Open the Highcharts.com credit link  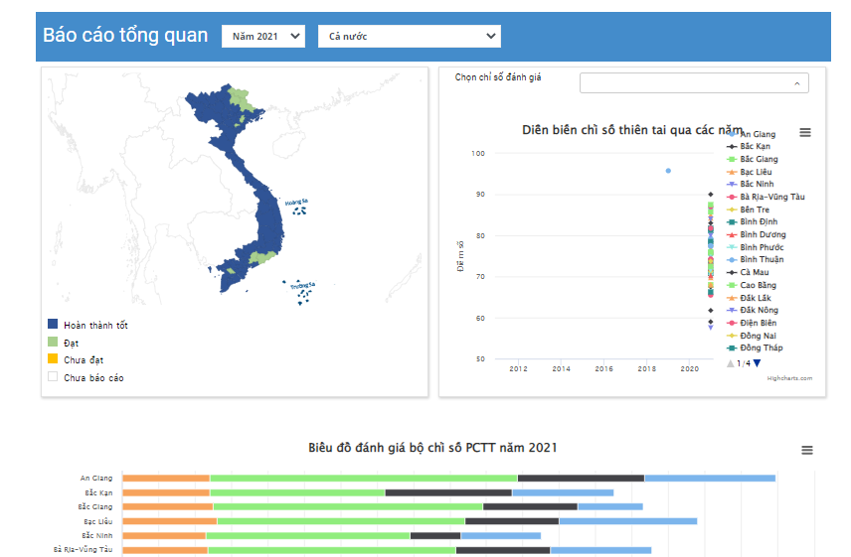point(789,378)
